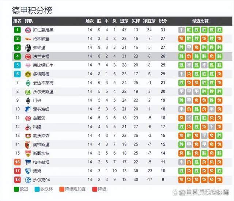Open the Borussia Dortmund yellow badge
Viewport: 234px width, 201px height.
tap(28, 74)
